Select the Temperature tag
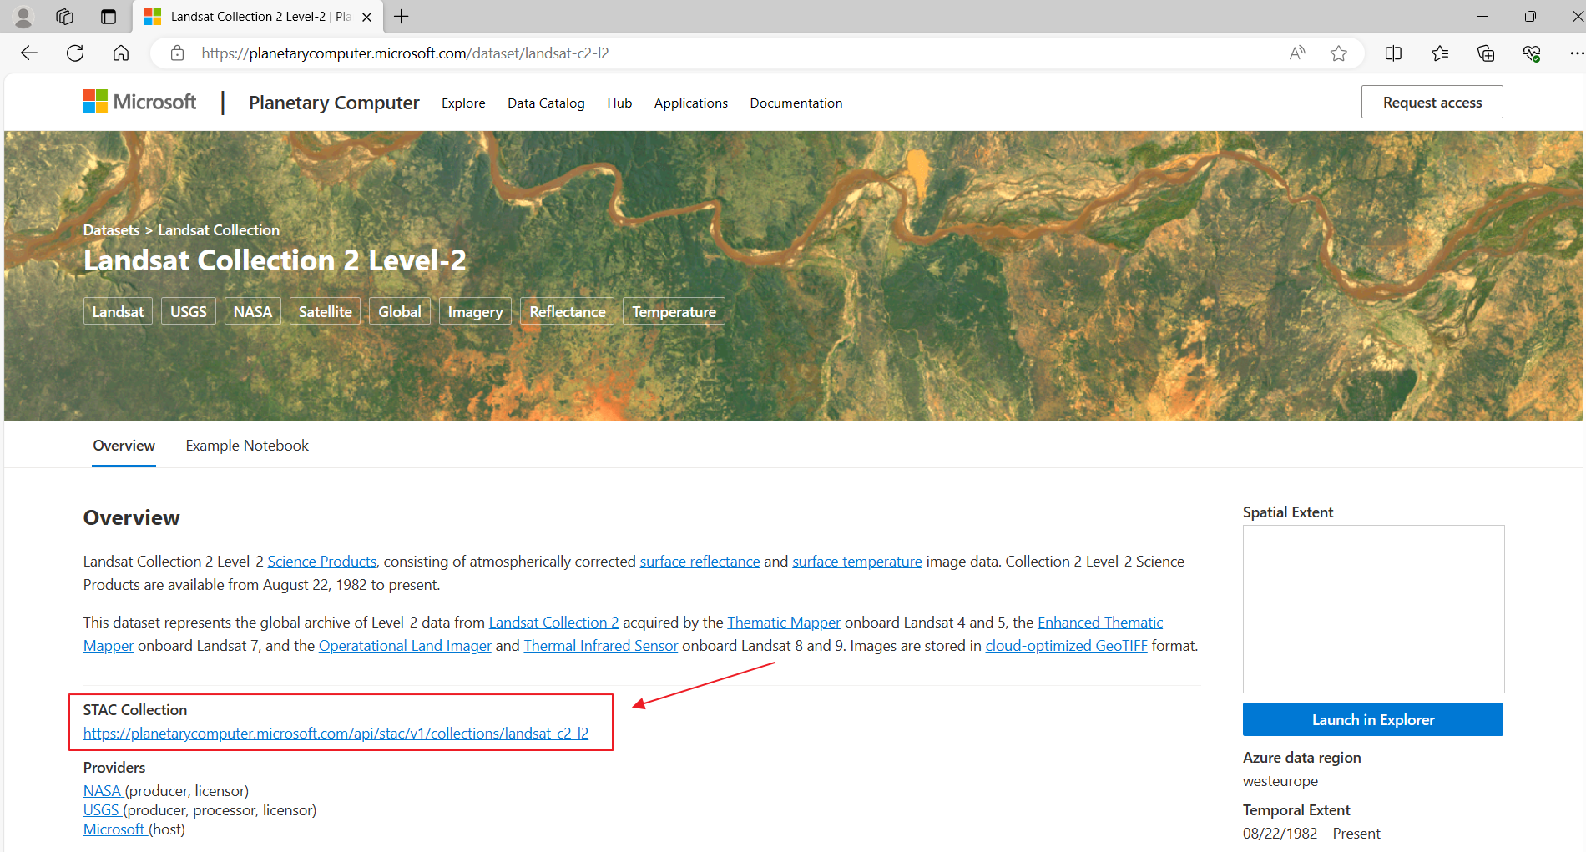 (674, 311)
